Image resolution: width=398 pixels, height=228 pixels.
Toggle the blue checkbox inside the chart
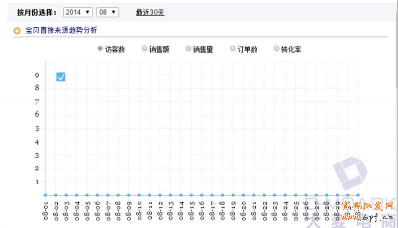pyautogui.click(x=61, y=77)
